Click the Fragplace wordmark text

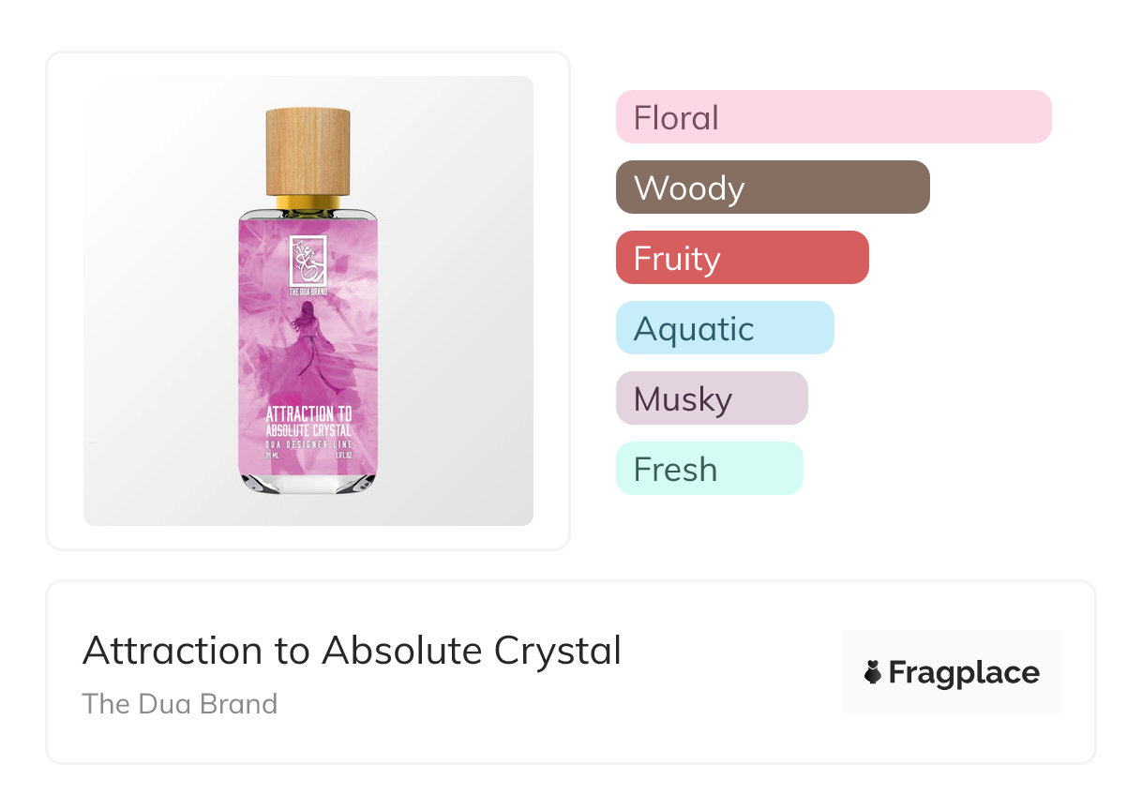pos(964,672)
